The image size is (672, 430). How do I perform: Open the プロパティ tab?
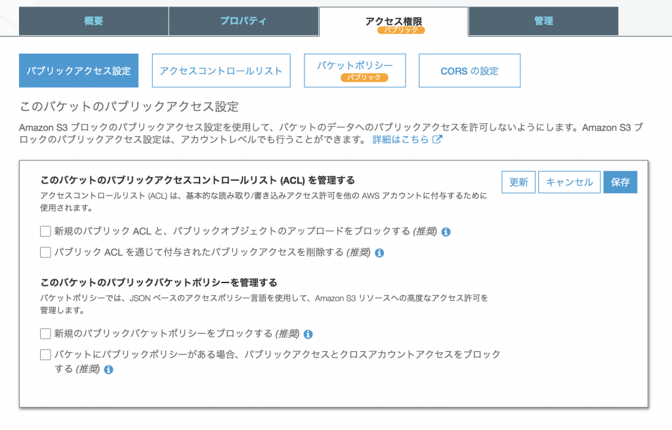click(x=243, y=21)
